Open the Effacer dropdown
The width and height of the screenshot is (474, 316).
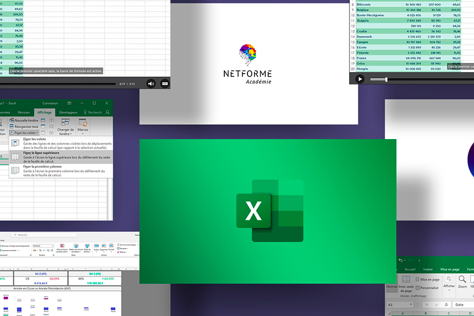pos(122,252)
